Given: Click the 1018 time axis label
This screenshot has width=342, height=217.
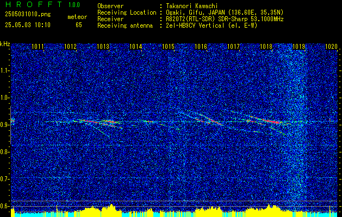Looking at the screenshot, I should pyautogui.click(x=266, y=47).
